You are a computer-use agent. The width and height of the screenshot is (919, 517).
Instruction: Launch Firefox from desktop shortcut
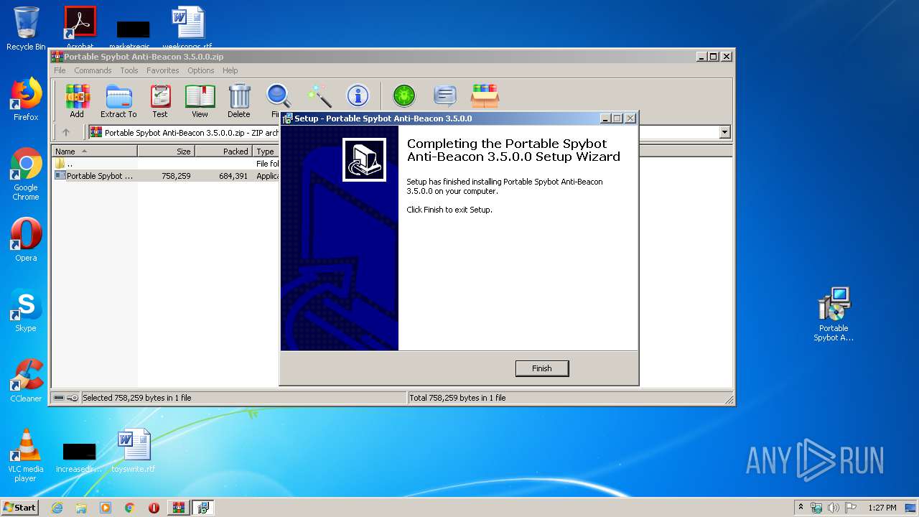pos(26,100)
